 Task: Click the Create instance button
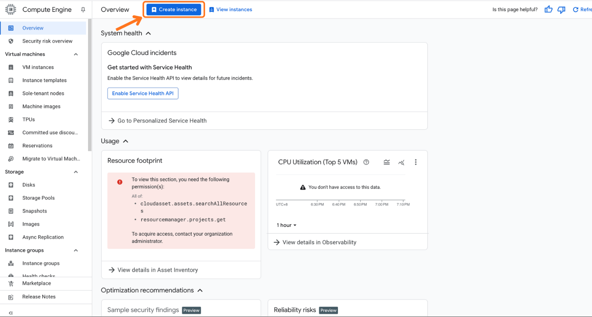174,9
